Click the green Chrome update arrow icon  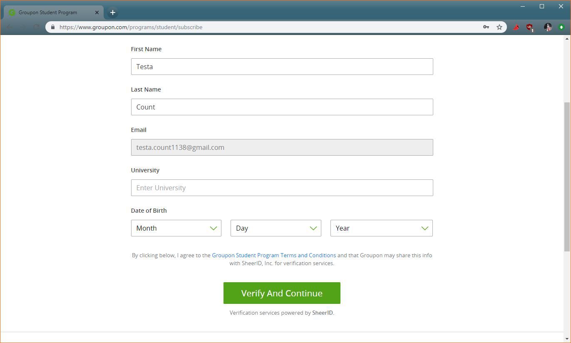(x=561, y=27)
